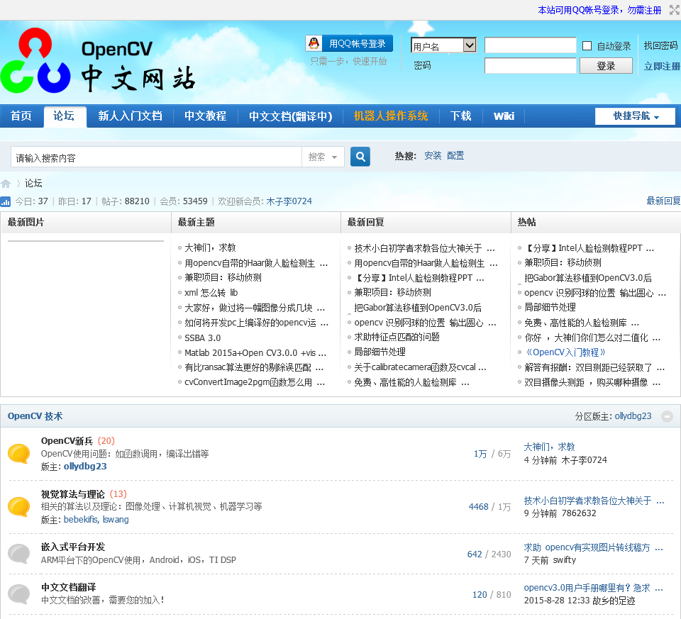
Task: Open reply 关于calibratecamera函数及cvcal
Action: [x=420, y=367]
